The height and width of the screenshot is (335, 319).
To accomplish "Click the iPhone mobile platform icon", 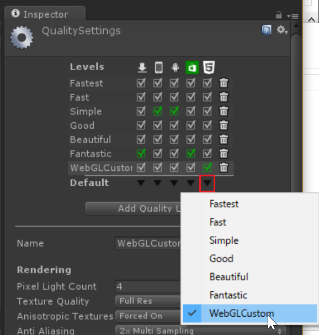I will [158, 67].
